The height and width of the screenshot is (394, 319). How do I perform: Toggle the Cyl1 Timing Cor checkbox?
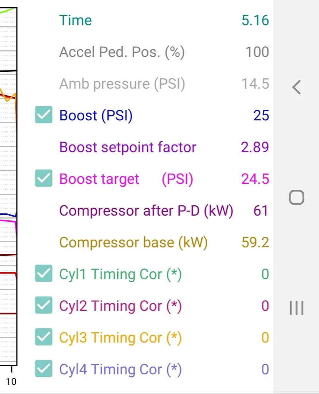click(x=44, y=273)
